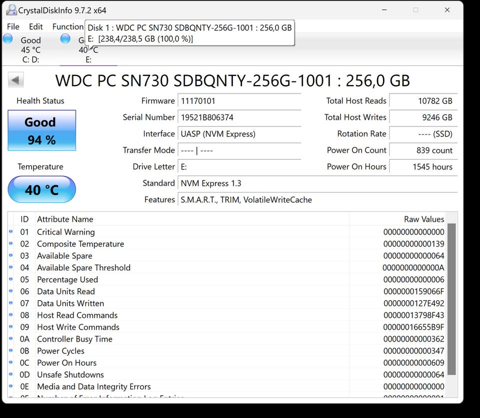
Task: Open the Edit menu
Action: click(x=36, y=26)
